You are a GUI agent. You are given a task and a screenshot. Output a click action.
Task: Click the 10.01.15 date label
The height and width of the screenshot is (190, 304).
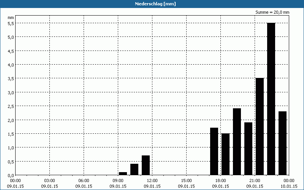289,186
